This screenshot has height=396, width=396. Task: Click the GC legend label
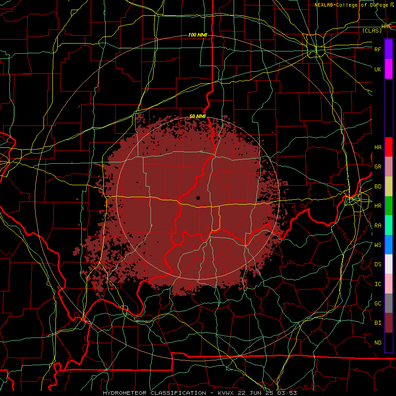(378, 304)
